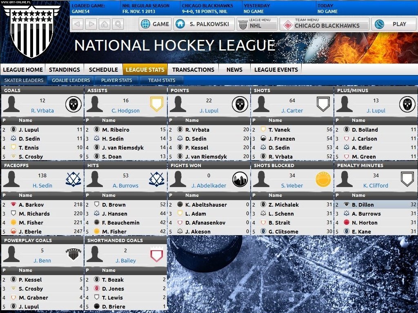This screenshot has height=313, width=418.
Task: Open J. Lupul's profile from the Points leaders
Action: coord(209,110)
